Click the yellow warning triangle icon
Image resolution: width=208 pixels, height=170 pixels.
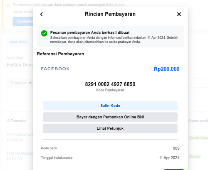(x=9, y=5)
